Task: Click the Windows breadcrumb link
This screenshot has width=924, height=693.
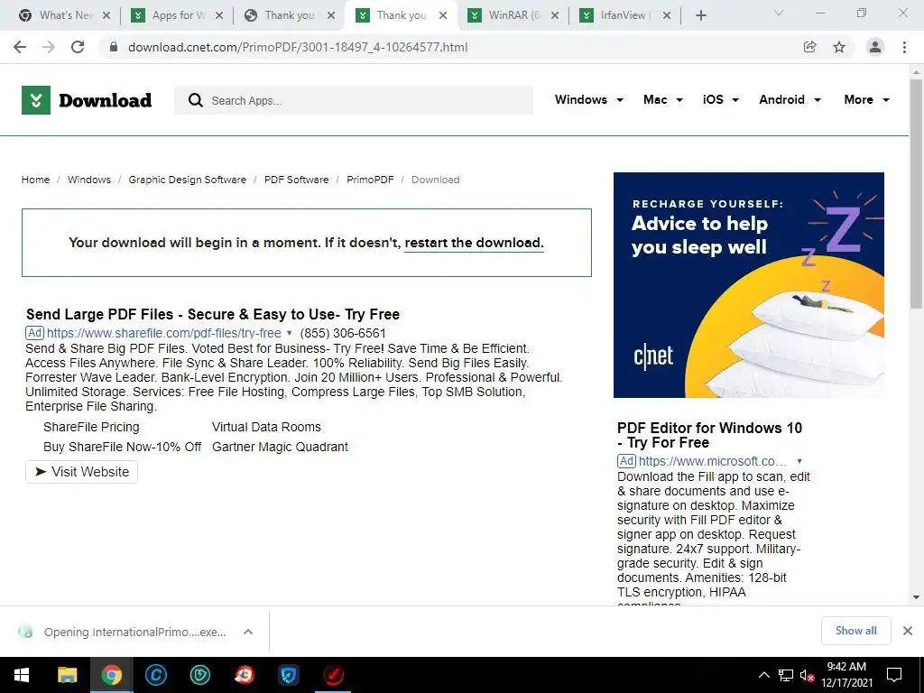Action: (x=89, y=180)
